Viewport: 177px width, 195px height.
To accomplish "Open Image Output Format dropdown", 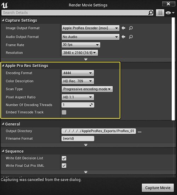I will pyautogui.click(x=90, y=28).
